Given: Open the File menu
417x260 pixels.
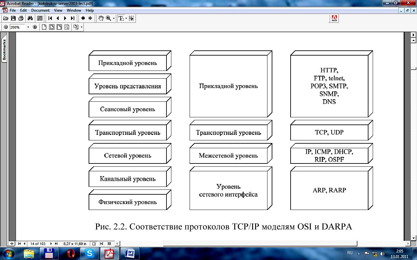Looking at the screenshot, I should click(x=13, y=10).
